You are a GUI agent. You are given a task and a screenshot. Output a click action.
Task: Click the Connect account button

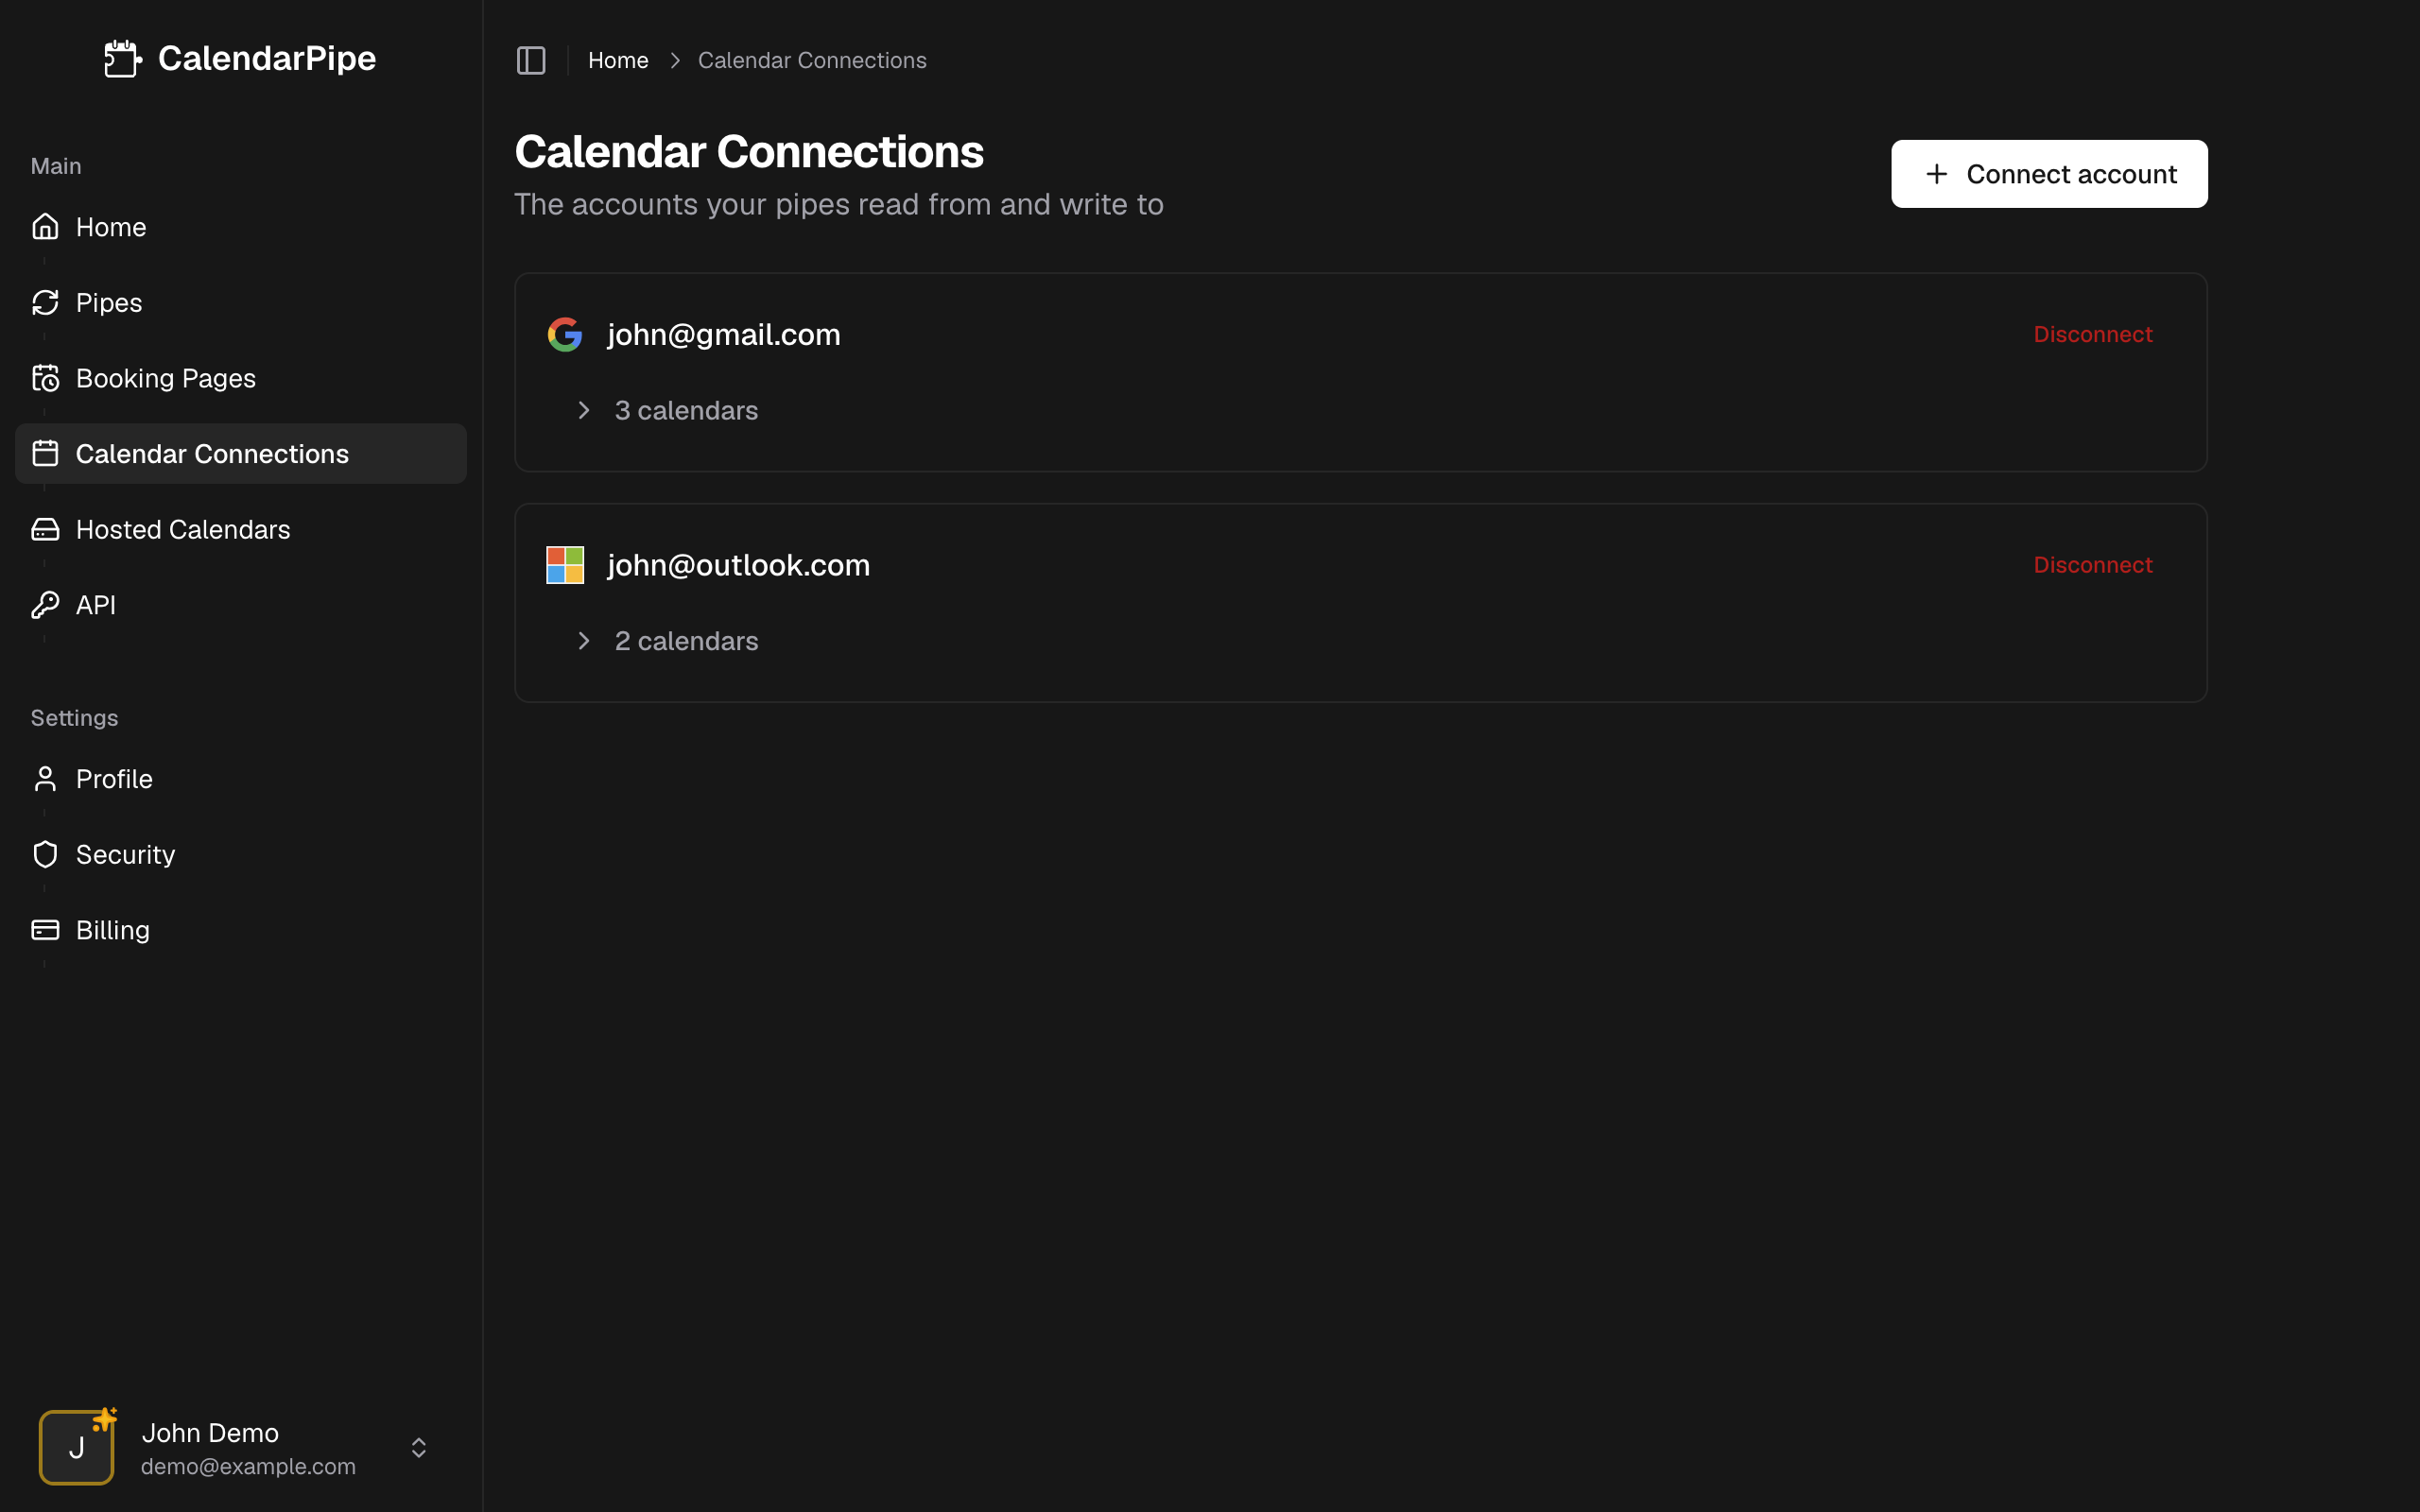pyautogui.click(x=2049, y=174)
